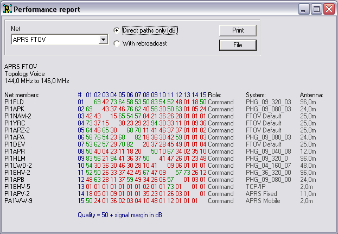The width and height of the screenshot is (338, 234).
Task: Click net member PI1EHV-2
Action: (x=17, y=173)
